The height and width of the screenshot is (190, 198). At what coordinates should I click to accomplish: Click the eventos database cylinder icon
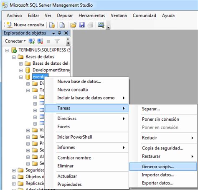pos(28,77)
